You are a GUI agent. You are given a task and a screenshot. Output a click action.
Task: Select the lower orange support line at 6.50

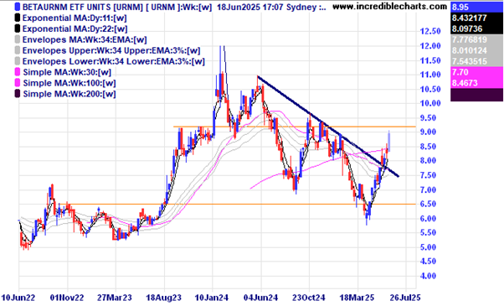point(241,204)
